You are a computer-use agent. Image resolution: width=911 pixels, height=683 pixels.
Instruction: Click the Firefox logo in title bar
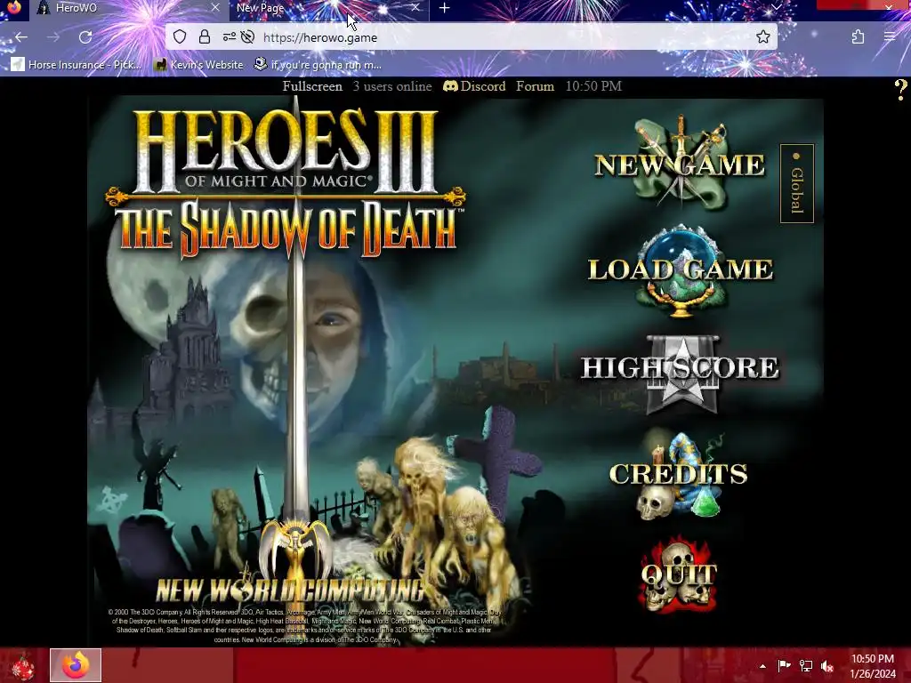[x=14, y=7]
